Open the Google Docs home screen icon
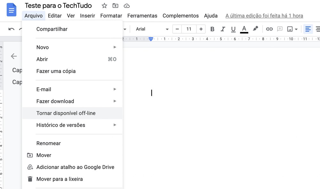The height and width of the screenshot is (189, 320). tap(11, 10)
